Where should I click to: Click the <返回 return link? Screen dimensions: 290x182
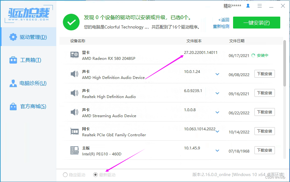[x=223, y=19]
